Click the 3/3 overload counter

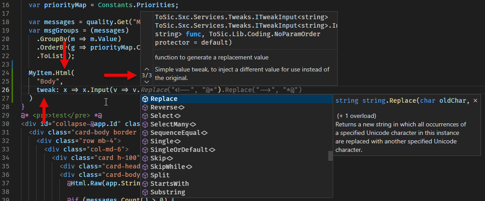[x=146, y=75]
